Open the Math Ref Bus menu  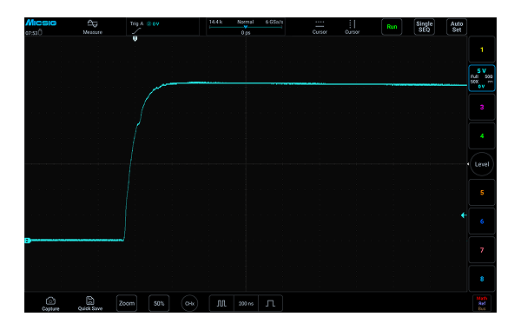click(482, 303)
